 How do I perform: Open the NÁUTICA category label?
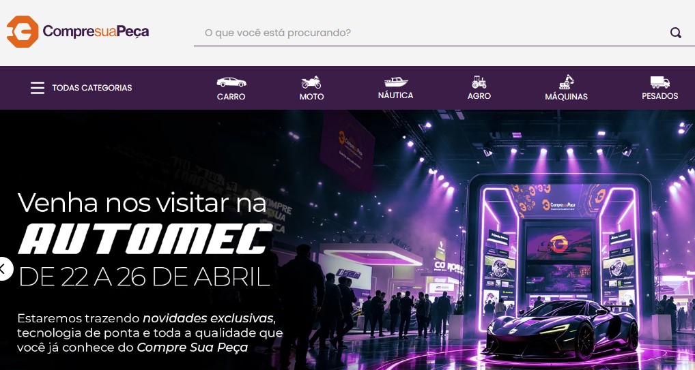point(396,95)
